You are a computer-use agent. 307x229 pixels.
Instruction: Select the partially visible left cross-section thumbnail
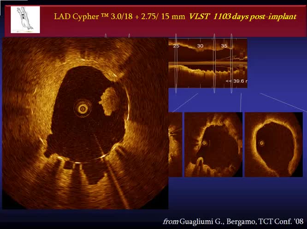pos(175,144)
